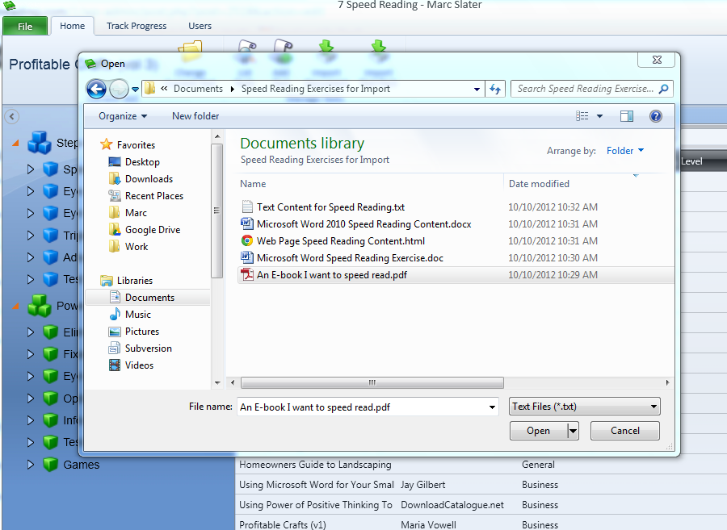Viewport: 727px width, 530px height.
Task: Select Microsoft Word 2010 Speed Reading Content.docx
Action: pos(363,224)
